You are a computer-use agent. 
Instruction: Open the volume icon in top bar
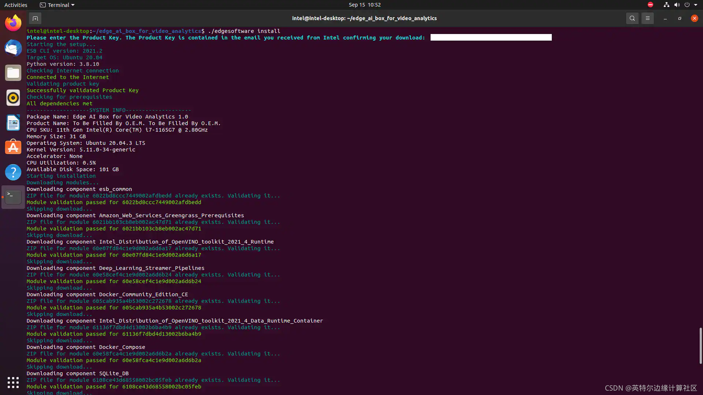tap(677, 5)
